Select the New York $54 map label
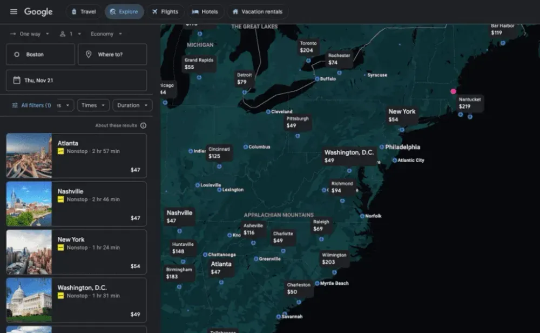540x333 pixels. (x=402, y=115)
